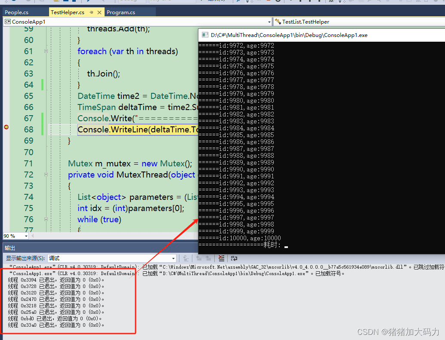The height and width of the screenshot is (340, 445).
Task: Click line number 64 in the editor
Action: click(x=29, y=85)
